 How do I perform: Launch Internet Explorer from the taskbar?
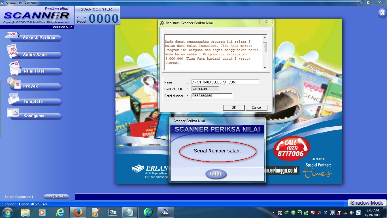[60, 212]
